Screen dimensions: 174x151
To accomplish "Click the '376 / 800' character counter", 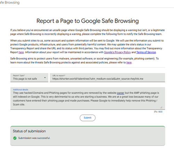I will (x=158, y=112).
